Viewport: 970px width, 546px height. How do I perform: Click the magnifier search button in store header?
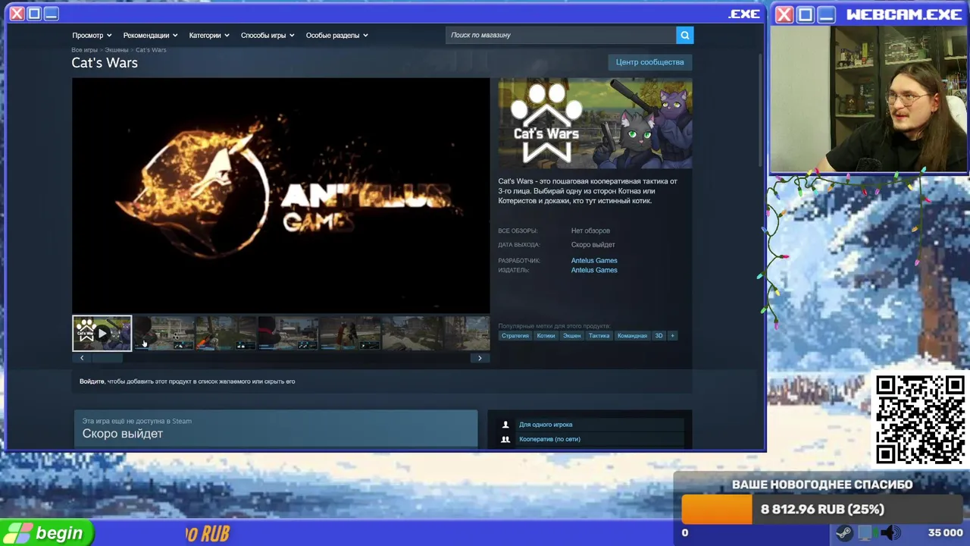pos(684,35)
